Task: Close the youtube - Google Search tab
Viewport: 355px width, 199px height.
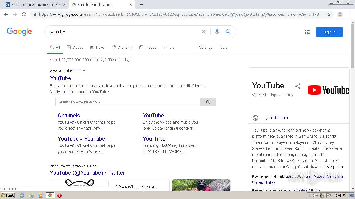Action: [131, 5]
